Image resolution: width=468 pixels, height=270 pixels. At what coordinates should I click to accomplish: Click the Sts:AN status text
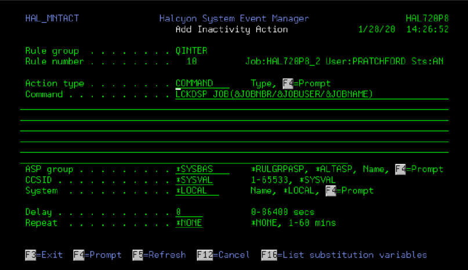[427, 61]
